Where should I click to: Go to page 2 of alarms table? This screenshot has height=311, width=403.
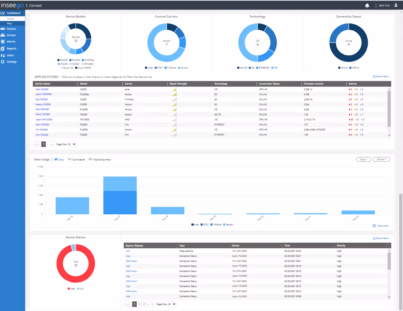pyautogui.click(x=139, y=304)
